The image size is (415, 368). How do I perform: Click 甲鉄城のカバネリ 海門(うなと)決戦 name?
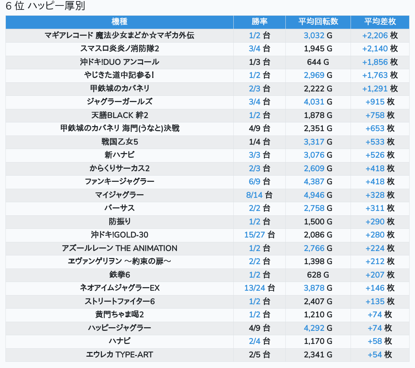tap(119, 129)
